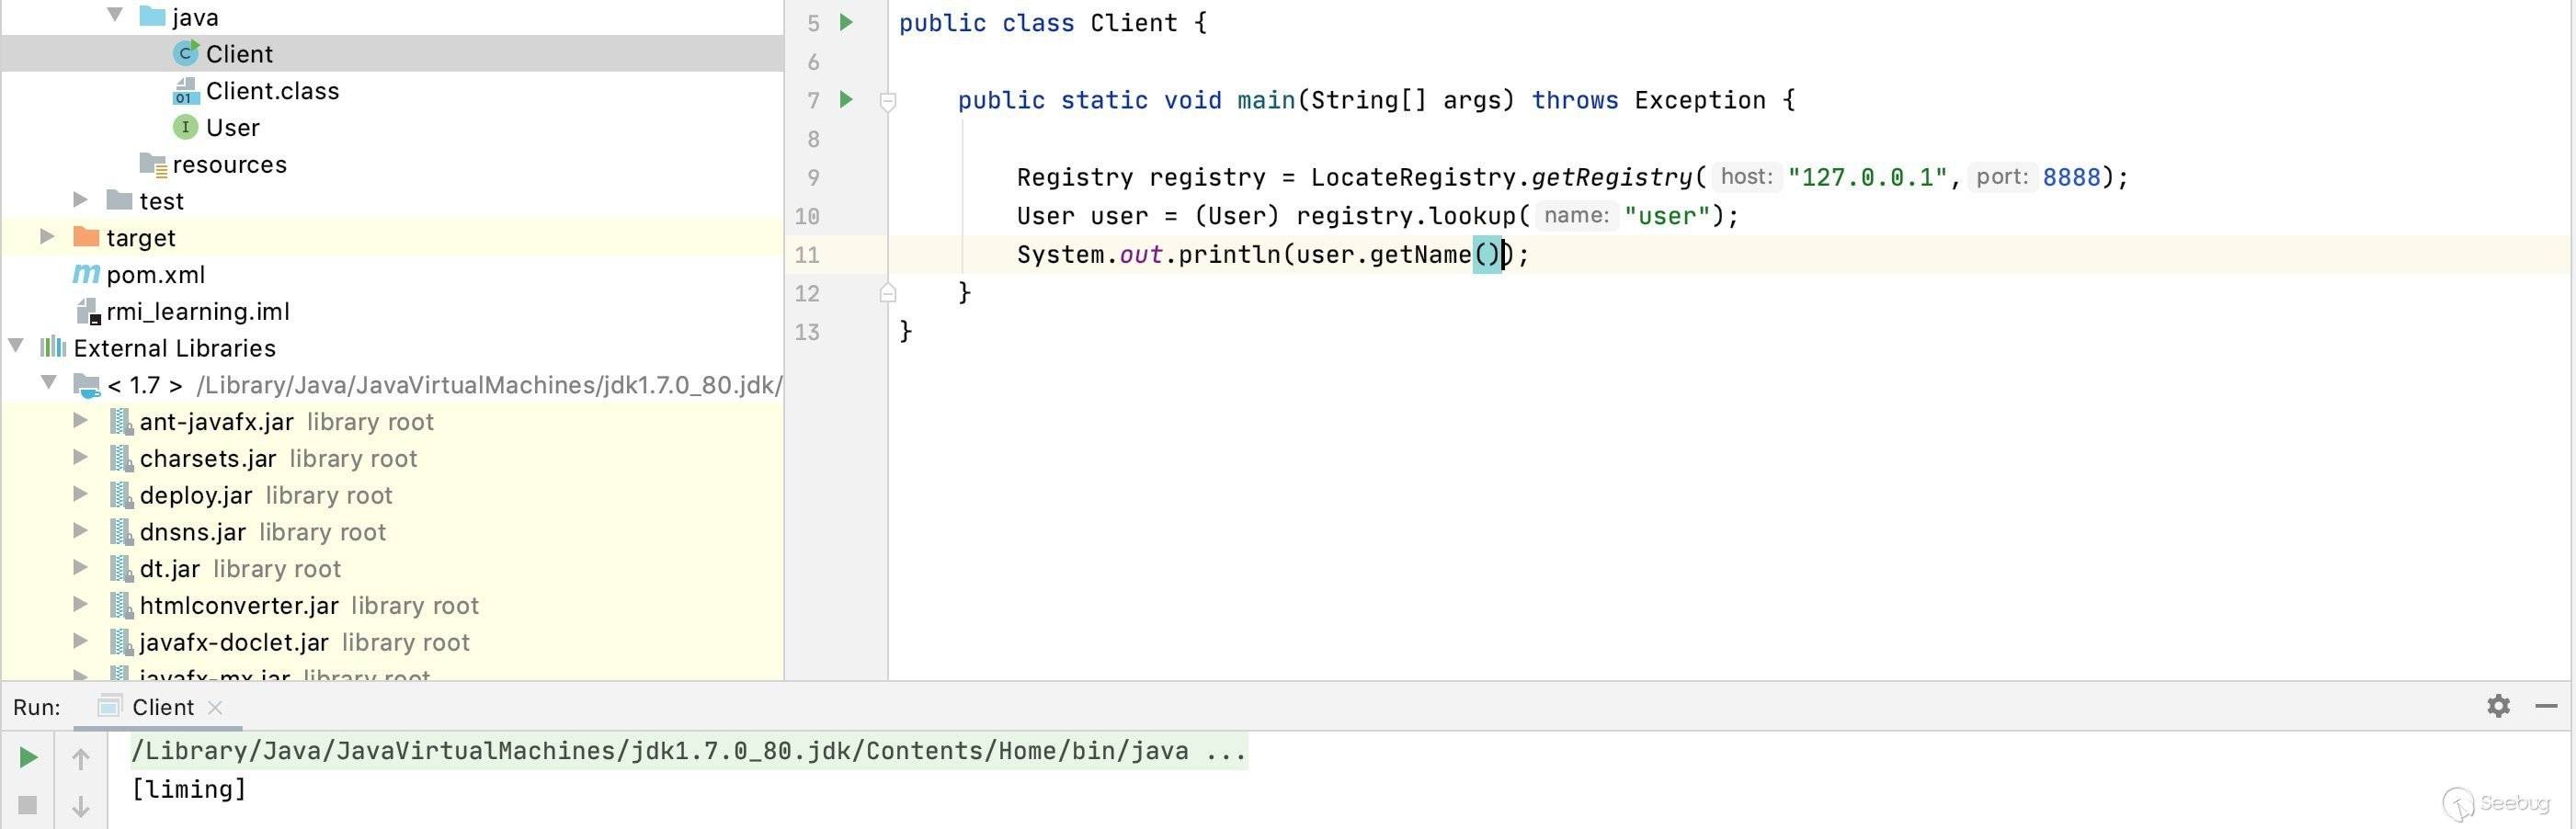Close the Client run tab
The image size is (2576, 829).
coord(215,708)
